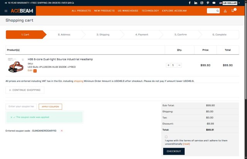Open the Pinterest social icon

(x=208, y=3)
